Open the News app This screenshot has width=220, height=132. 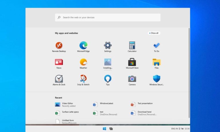59,64
